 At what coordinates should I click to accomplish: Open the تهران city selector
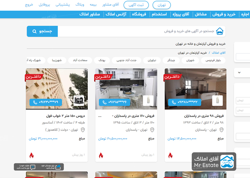click(162, 5)
